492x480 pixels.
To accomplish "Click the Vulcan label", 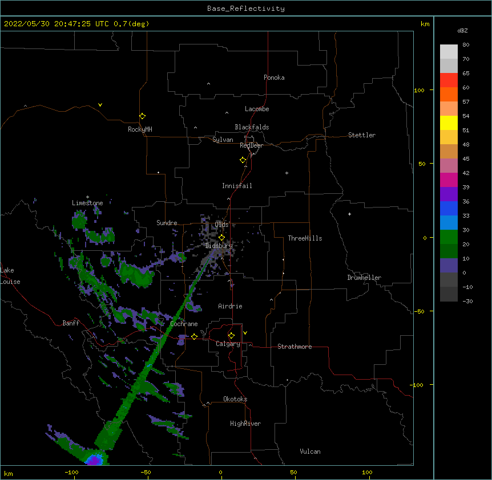I will point(310,451).
